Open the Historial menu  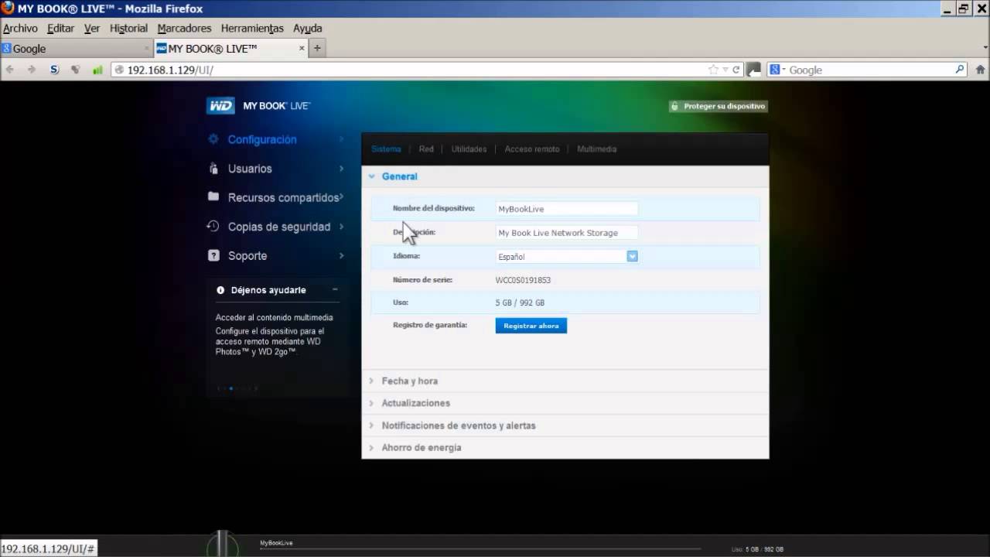tap(128, 28)
